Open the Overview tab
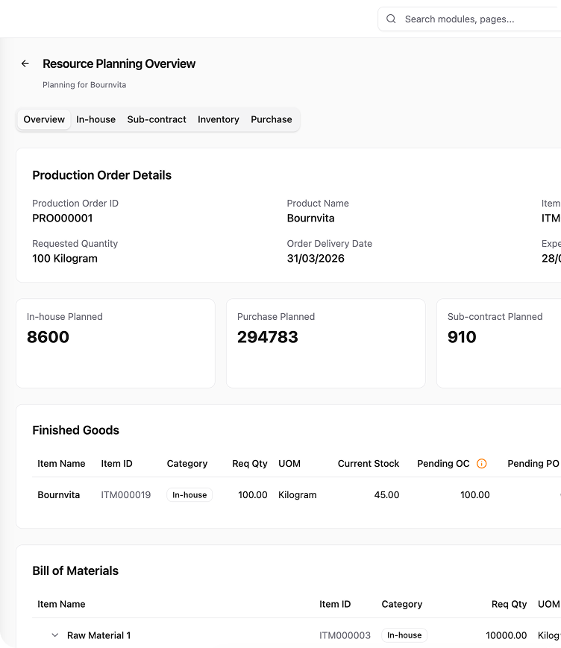This screenshot has width=561, height=648. (44, 119)
